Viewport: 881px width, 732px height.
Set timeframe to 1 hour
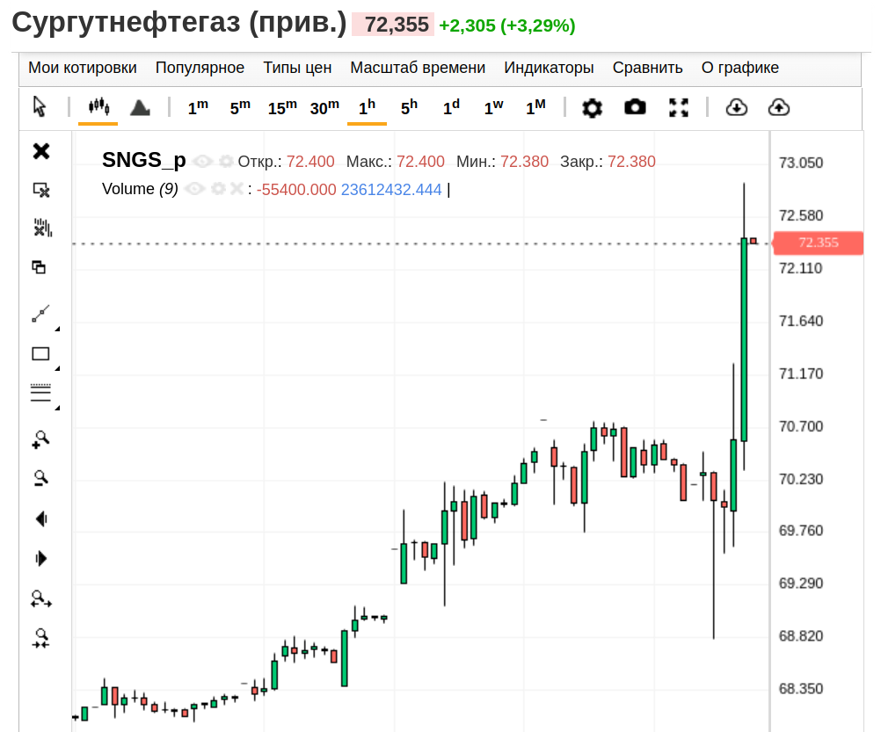click(x=367, y=106)
